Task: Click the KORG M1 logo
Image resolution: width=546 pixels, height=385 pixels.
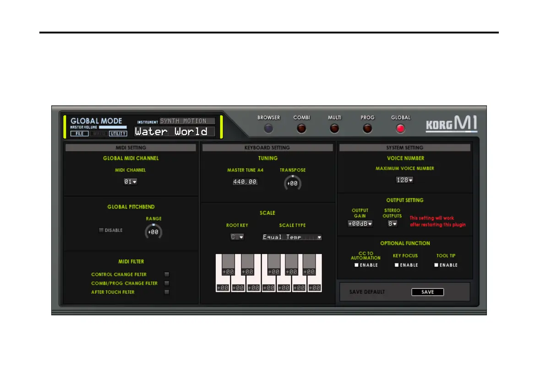Action: point(452,123)
